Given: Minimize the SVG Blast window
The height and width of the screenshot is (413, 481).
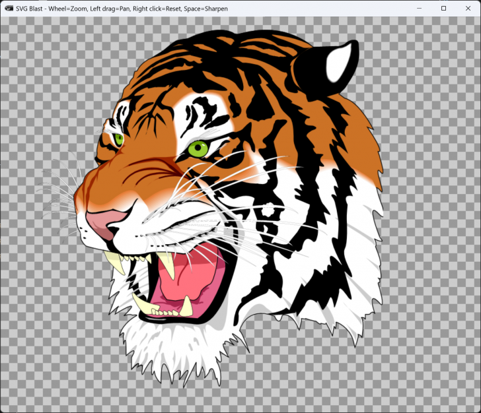Looking at the screenshot, I should [x=419, y=9].
